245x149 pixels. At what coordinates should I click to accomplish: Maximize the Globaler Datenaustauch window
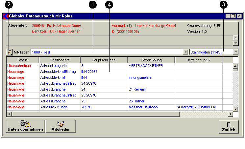233,16
